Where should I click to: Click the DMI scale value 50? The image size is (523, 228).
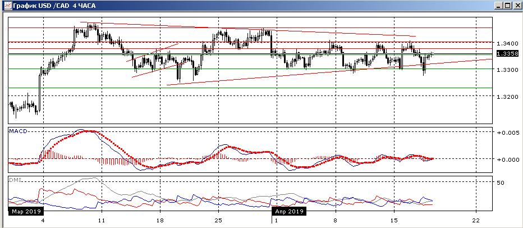501,183
